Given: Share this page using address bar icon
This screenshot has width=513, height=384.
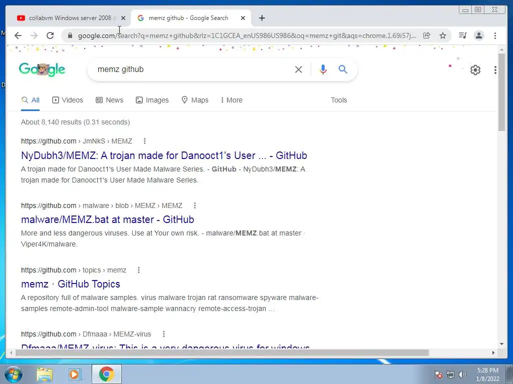Looking at the screenshot, I should click(427, 35).
